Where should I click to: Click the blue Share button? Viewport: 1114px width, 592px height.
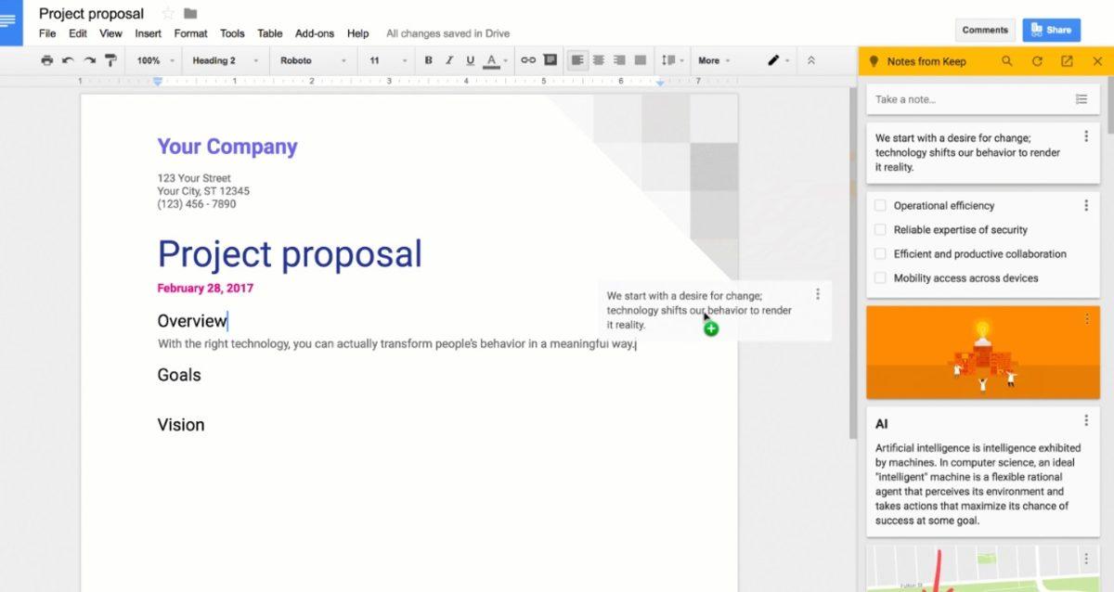point(1051,29)
